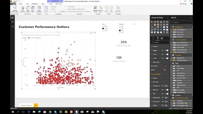Turn on the Category labels switch
The width and height of the screenshot is (203, 114).
coord(167,86)
